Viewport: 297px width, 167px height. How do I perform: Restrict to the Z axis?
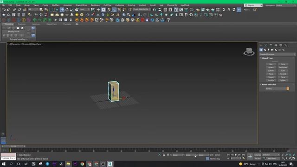pyautogui.click(x=234, y=10)
